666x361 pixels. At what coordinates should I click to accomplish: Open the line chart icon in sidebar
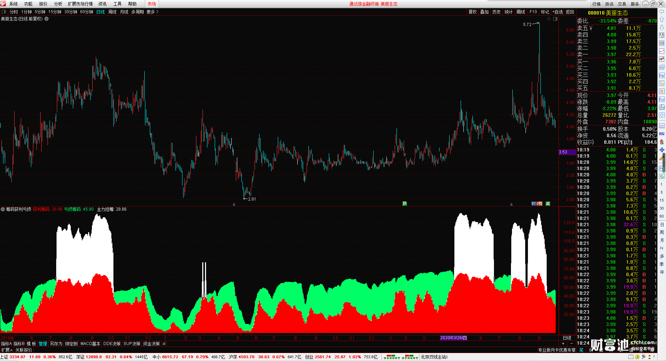click(661, 51)
